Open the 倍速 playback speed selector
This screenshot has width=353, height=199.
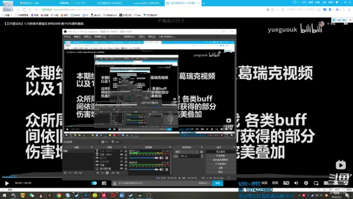point(275,183)
